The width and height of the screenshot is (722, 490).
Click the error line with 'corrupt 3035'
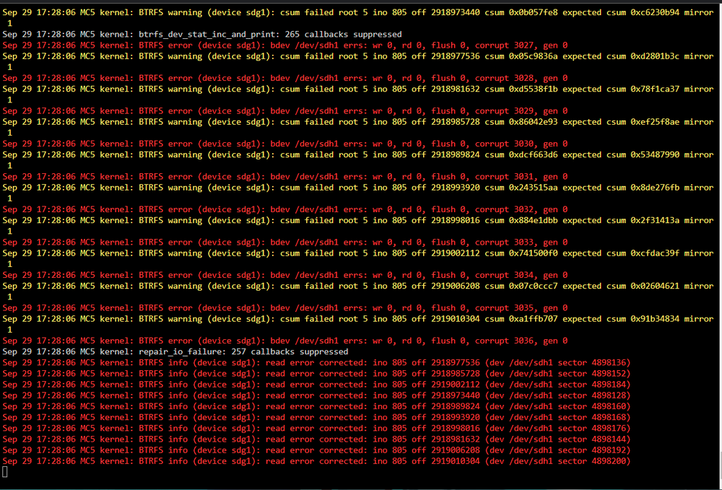pyautogui.click(x=285, y=308)
